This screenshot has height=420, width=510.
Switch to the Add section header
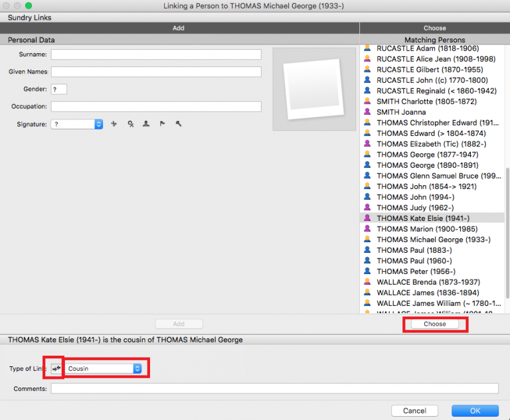click(179, 28)
